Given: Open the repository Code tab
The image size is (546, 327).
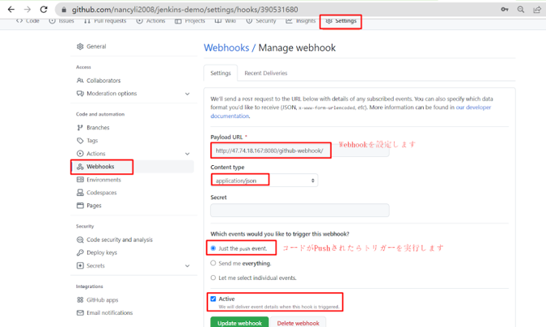Looking at the screenshot, I should pyautogui.click(x=28, y=21).
